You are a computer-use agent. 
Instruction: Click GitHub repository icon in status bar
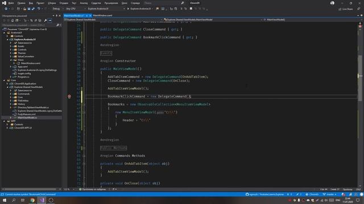[247, 194]
